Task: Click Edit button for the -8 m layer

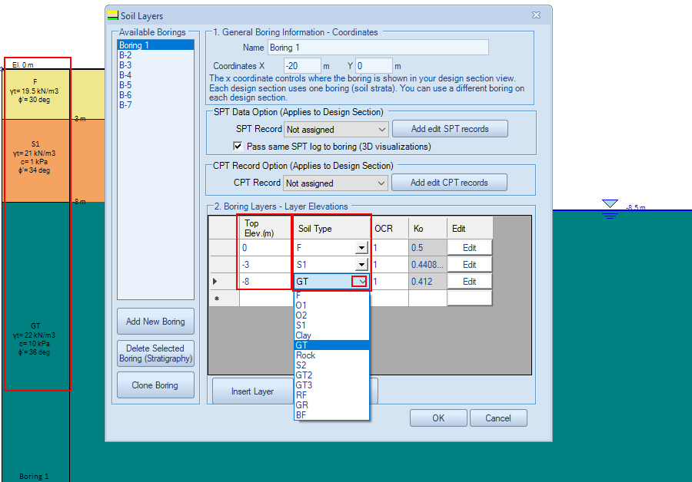Action: point(470,282)
